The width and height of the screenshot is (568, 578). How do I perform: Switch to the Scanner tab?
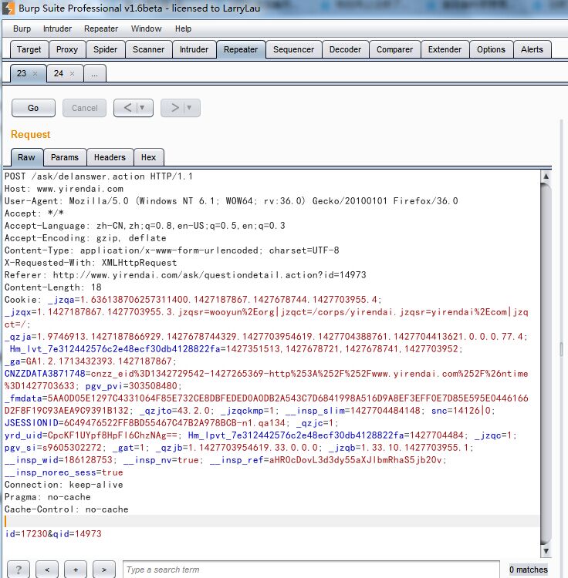coord(148,49)
